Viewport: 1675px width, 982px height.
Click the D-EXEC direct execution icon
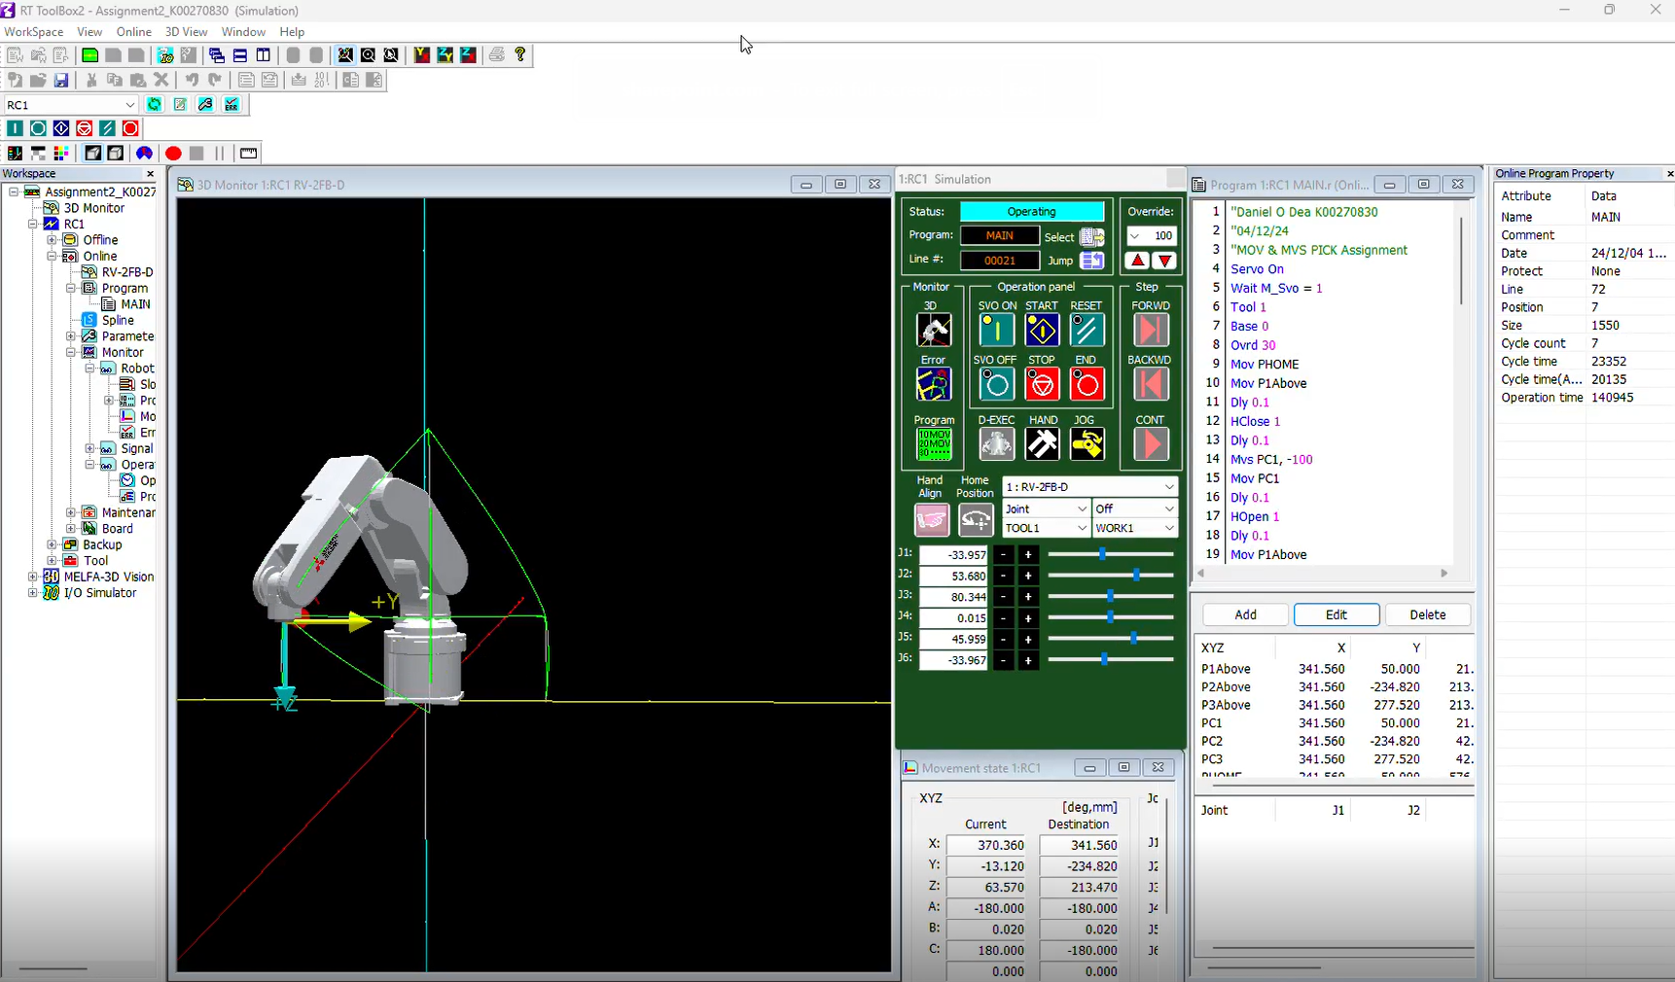click(x=996, y=444)
